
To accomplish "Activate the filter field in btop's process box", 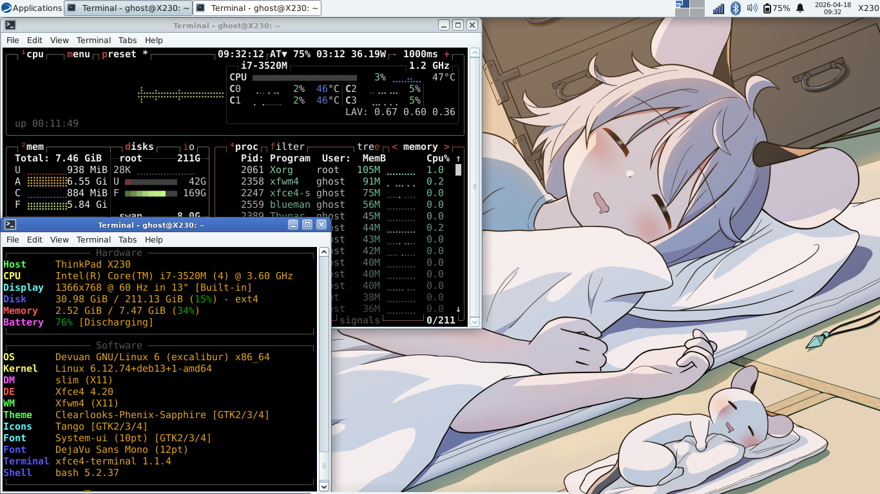I will (288, 147).
